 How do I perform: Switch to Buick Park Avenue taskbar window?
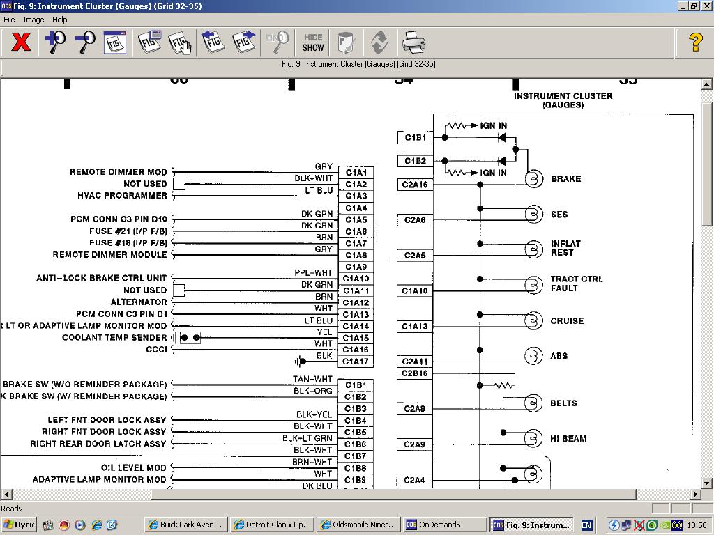(185, 525)
